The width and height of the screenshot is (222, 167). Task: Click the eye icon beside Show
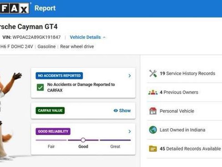tap(116, 110)
